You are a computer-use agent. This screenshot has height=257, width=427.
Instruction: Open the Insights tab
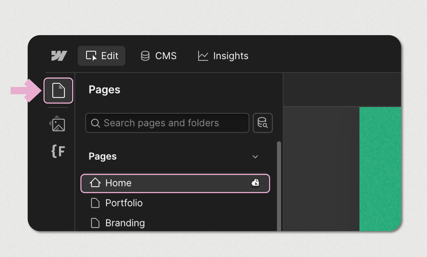click(x=223, y=56)
